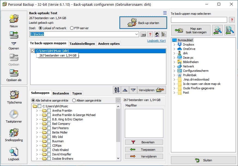
Task: Move selected folder up with arrow
Action: (125, 90)
